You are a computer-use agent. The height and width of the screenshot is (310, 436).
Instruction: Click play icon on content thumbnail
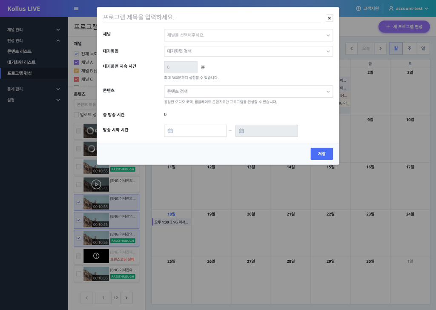(x=96, y=184)
